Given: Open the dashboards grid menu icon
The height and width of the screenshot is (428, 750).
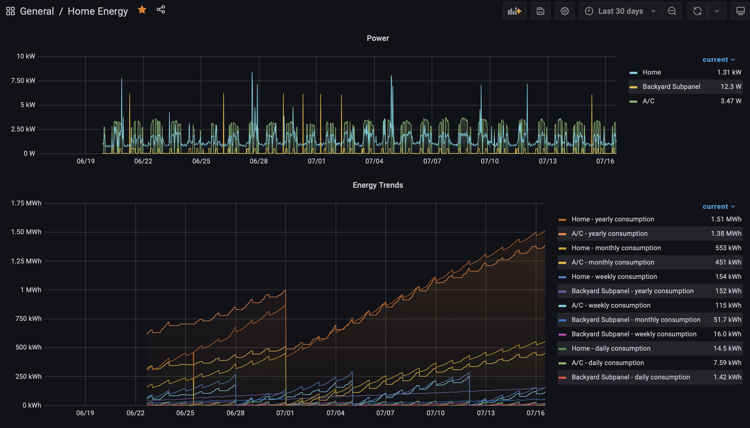Looking at the screenshot, I should 11,11.
